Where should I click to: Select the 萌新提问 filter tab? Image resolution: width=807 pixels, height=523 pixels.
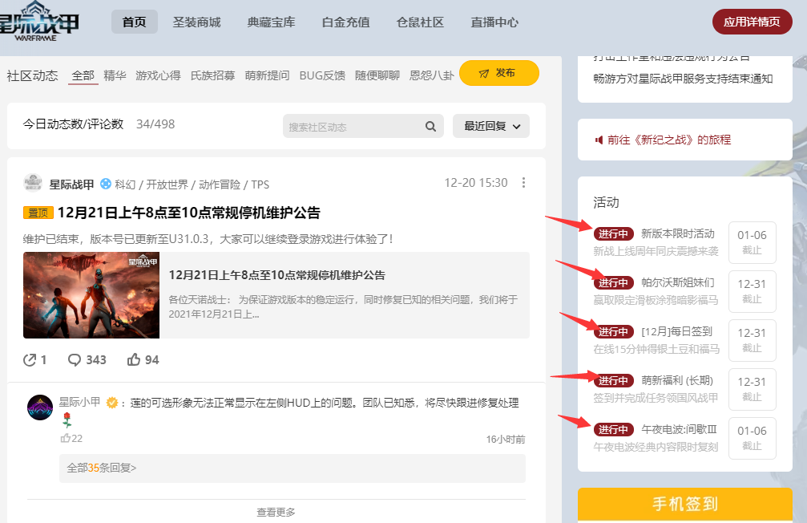click(x=267, y=75)
